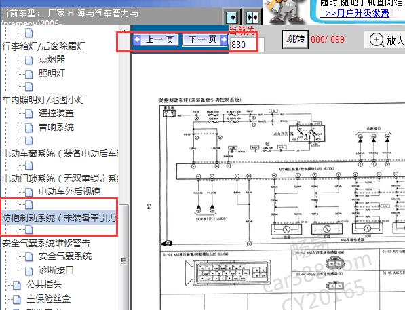Click the document icon above 电动车窗系统
Image resolution: width=405 pixels, height=310 pixels.
29,140
